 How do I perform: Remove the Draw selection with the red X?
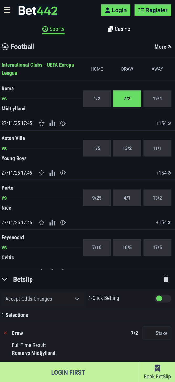5,333
